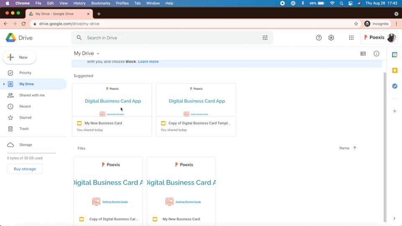This screenshot has height=226, width=402.
Task: Open Apple menu
Action: point(8,3)
